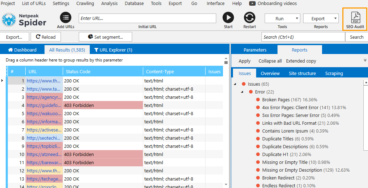Switch to the Dashboard tab

(22, 50)
